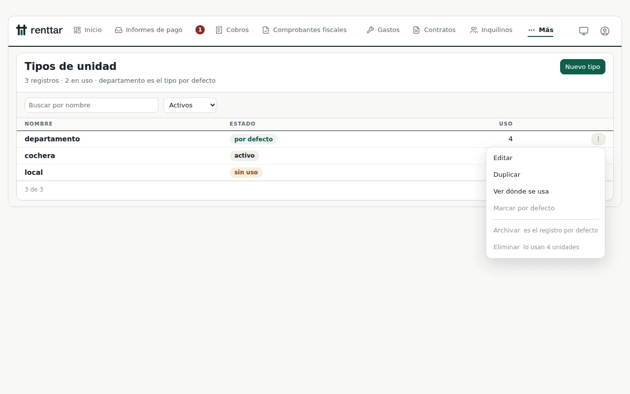Create a new type with Nuevo tipo

click(583, 67)
